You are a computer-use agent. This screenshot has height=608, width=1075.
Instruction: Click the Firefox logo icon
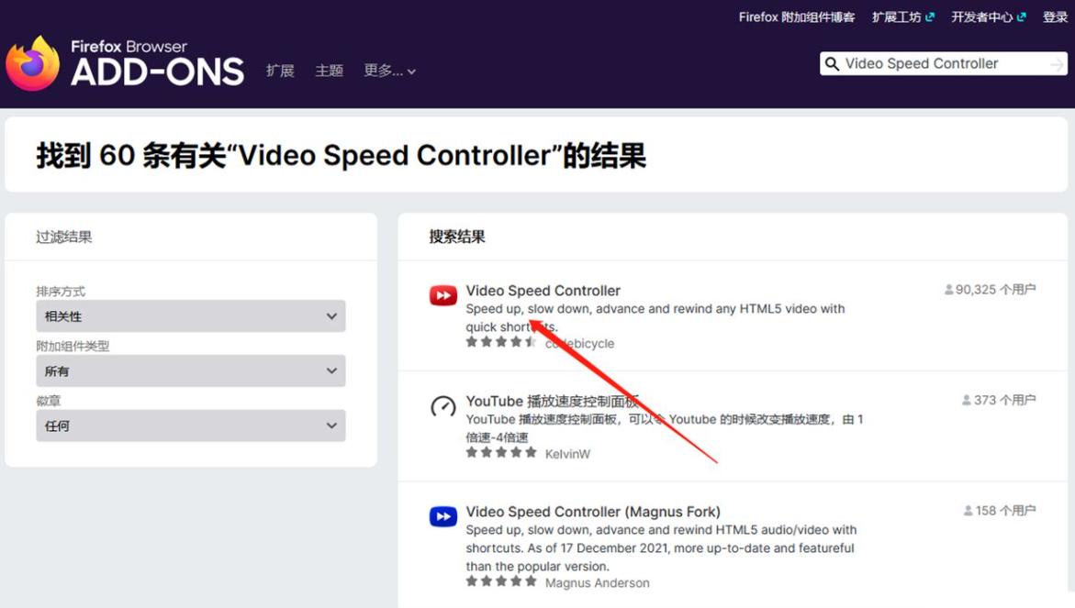[33, 63]
